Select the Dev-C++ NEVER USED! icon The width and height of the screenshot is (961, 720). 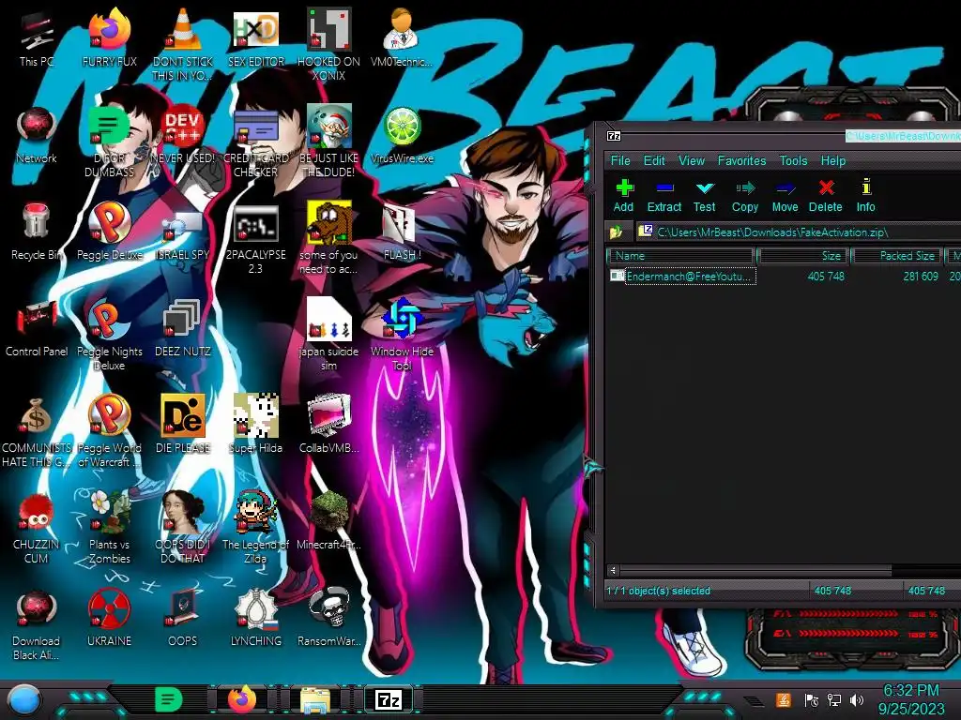coord(183,135)
